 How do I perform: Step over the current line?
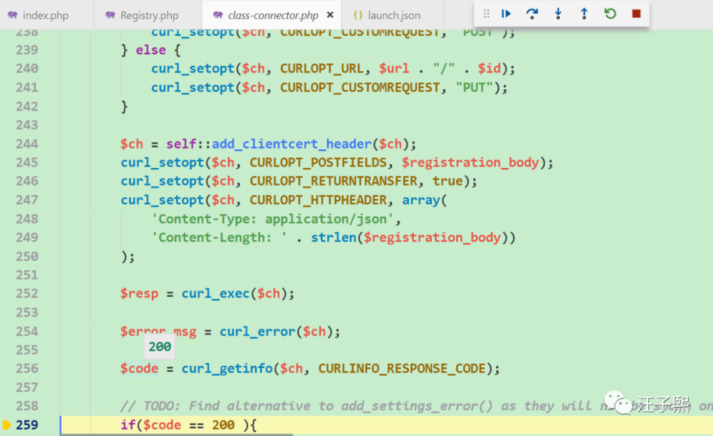pyautogui.click(x=532, y=14)
